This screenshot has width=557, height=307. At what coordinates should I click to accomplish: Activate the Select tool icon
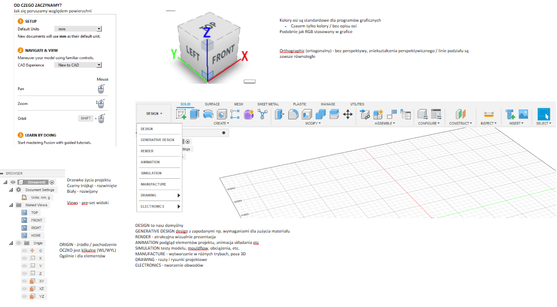[544, 114]
